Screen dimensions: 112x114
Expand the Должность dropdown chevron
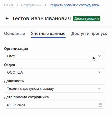(99, 88)
